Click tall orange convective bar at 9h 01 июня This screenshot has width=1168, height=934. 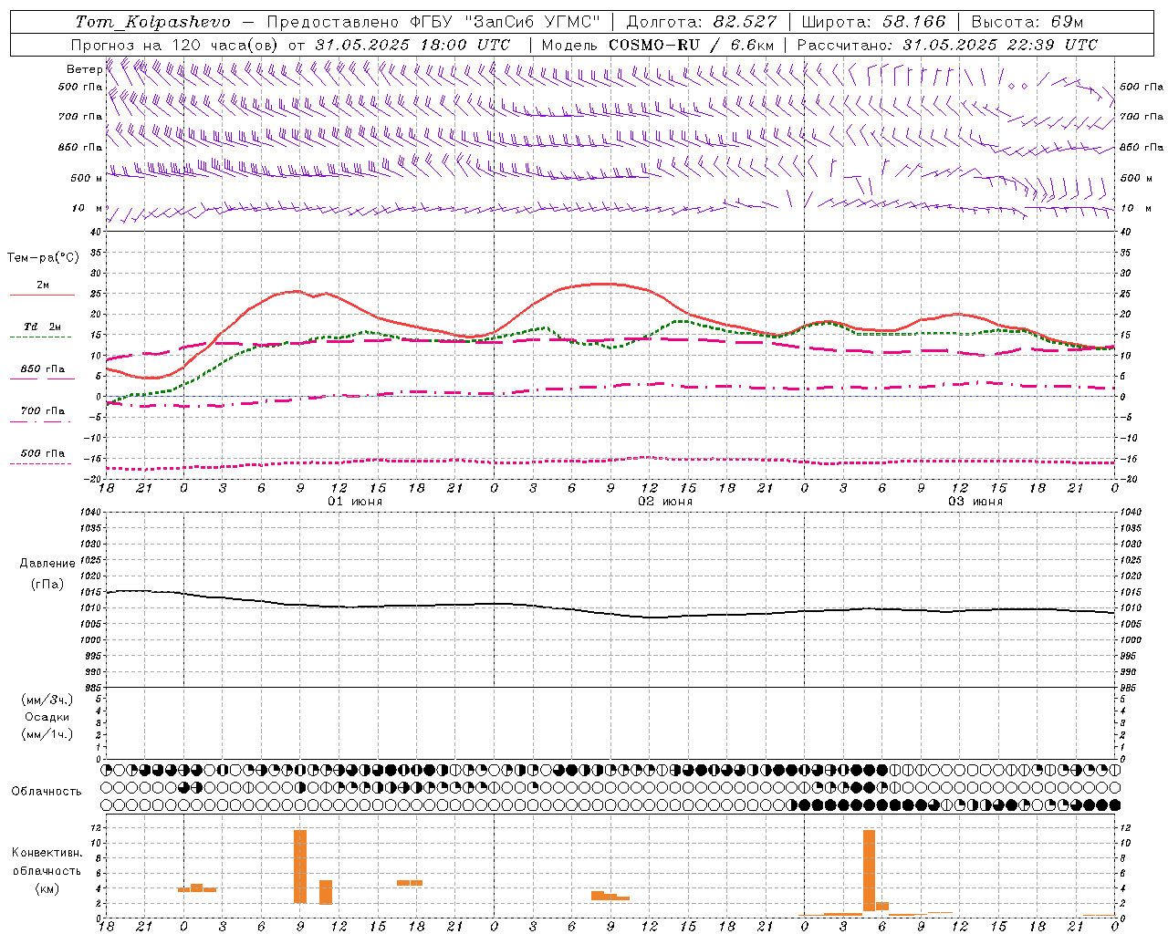coord(300,867)
